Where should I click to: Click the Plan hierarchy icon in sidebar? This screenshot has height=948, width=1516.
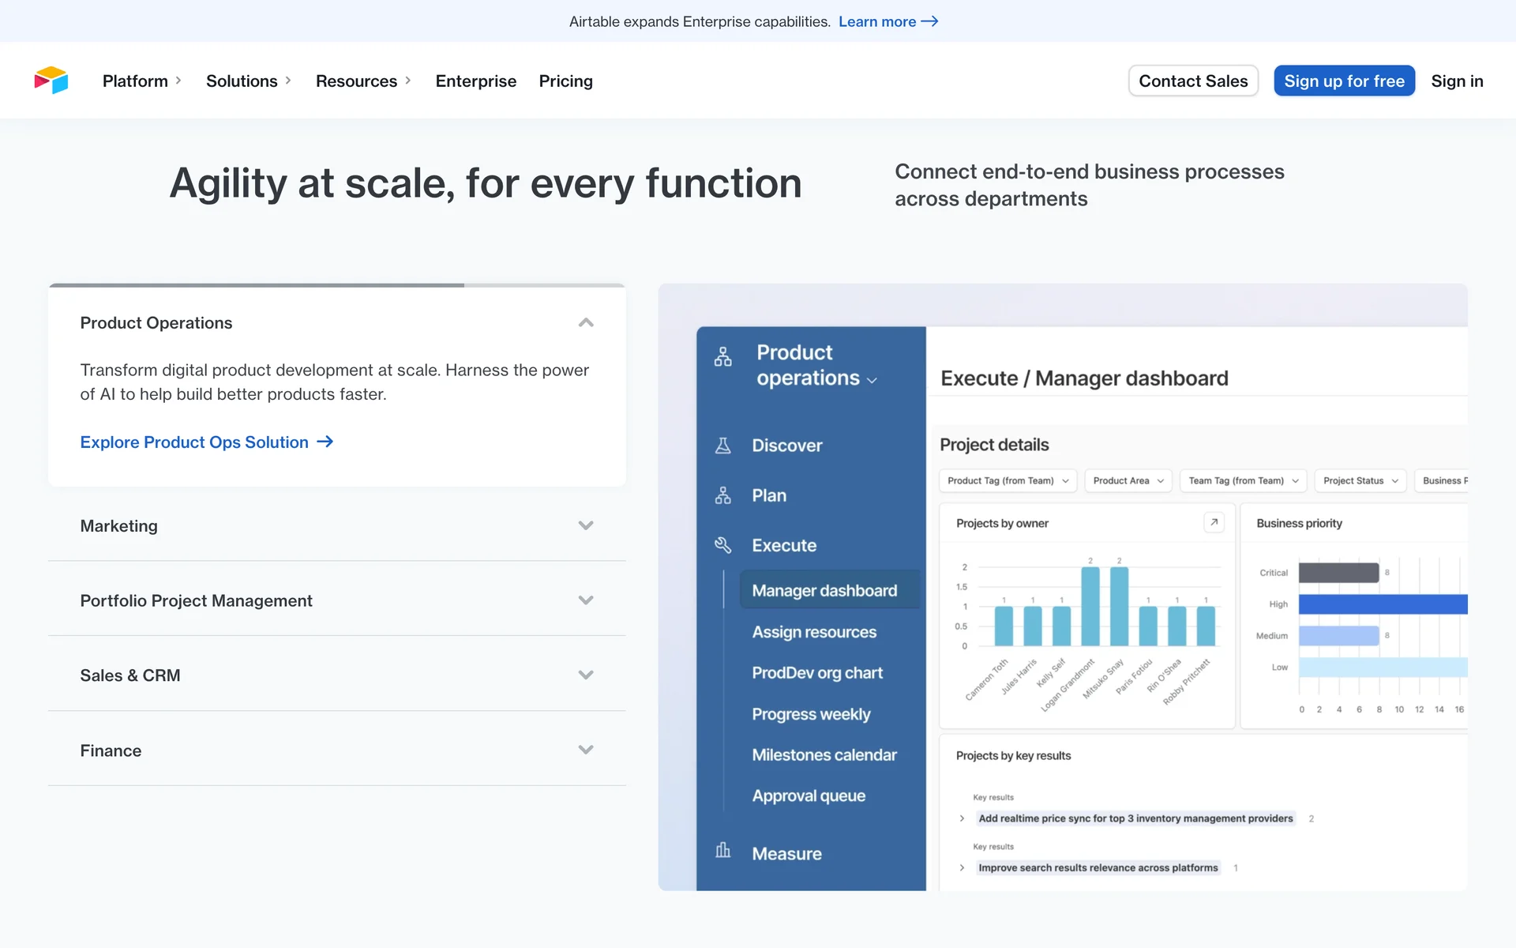point(722,495)
